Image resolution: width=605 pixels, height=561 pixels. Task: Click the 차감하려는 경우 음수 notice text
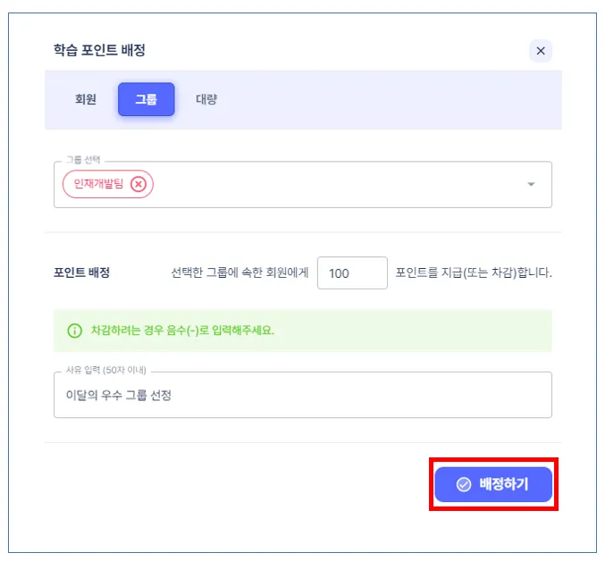pos(182,330)
